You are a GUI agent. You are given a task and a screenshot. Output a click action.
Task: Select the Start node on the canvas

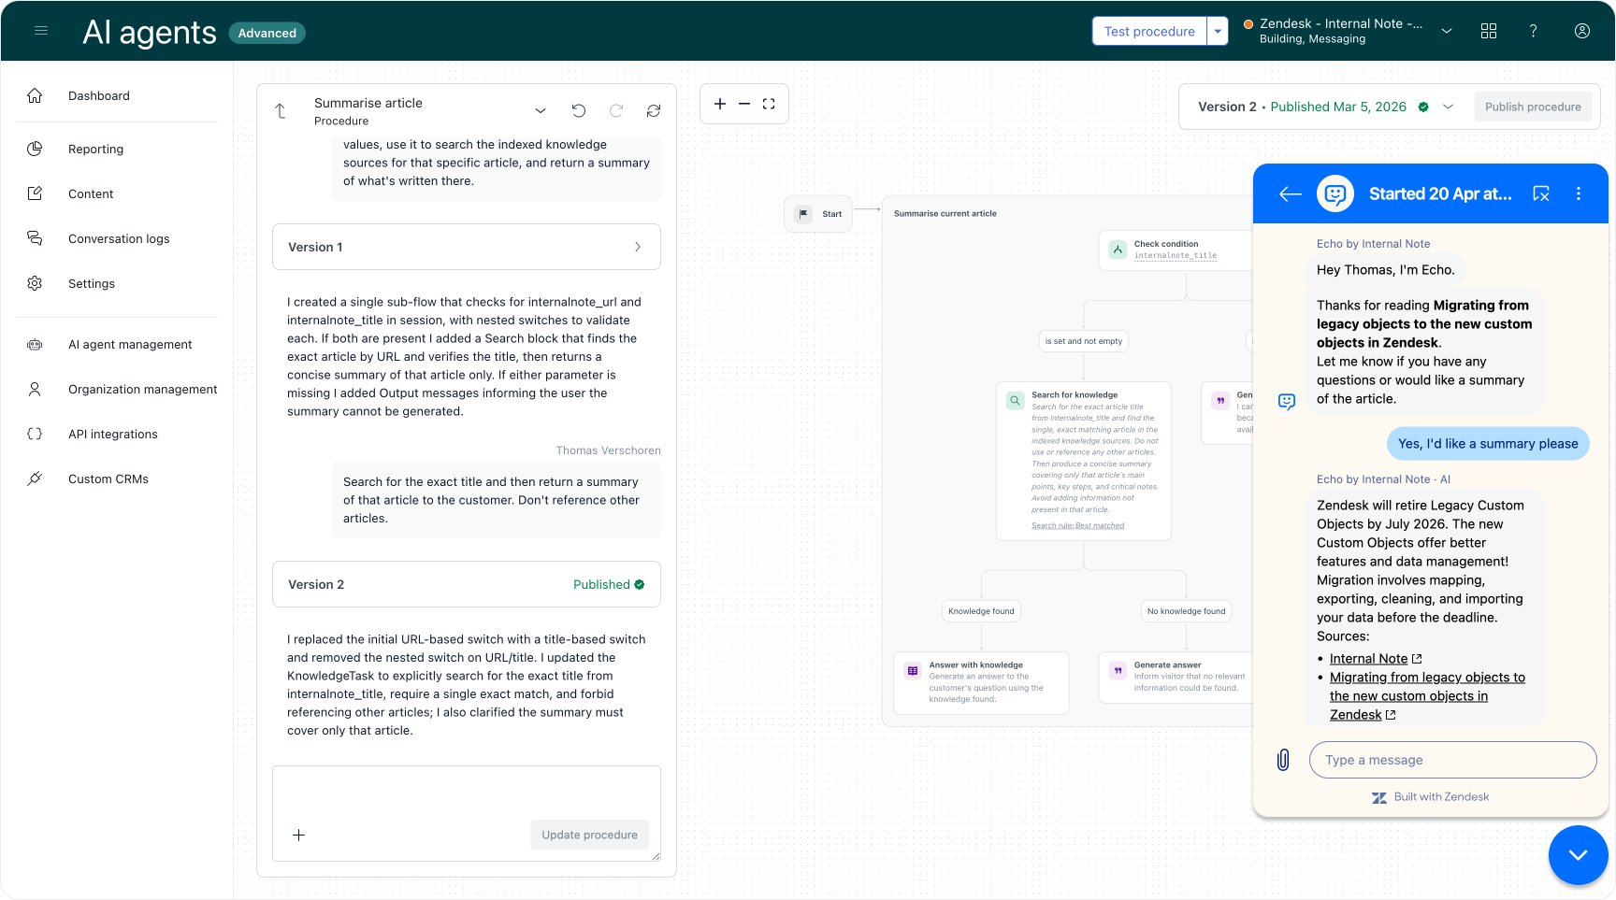(818, 214)
